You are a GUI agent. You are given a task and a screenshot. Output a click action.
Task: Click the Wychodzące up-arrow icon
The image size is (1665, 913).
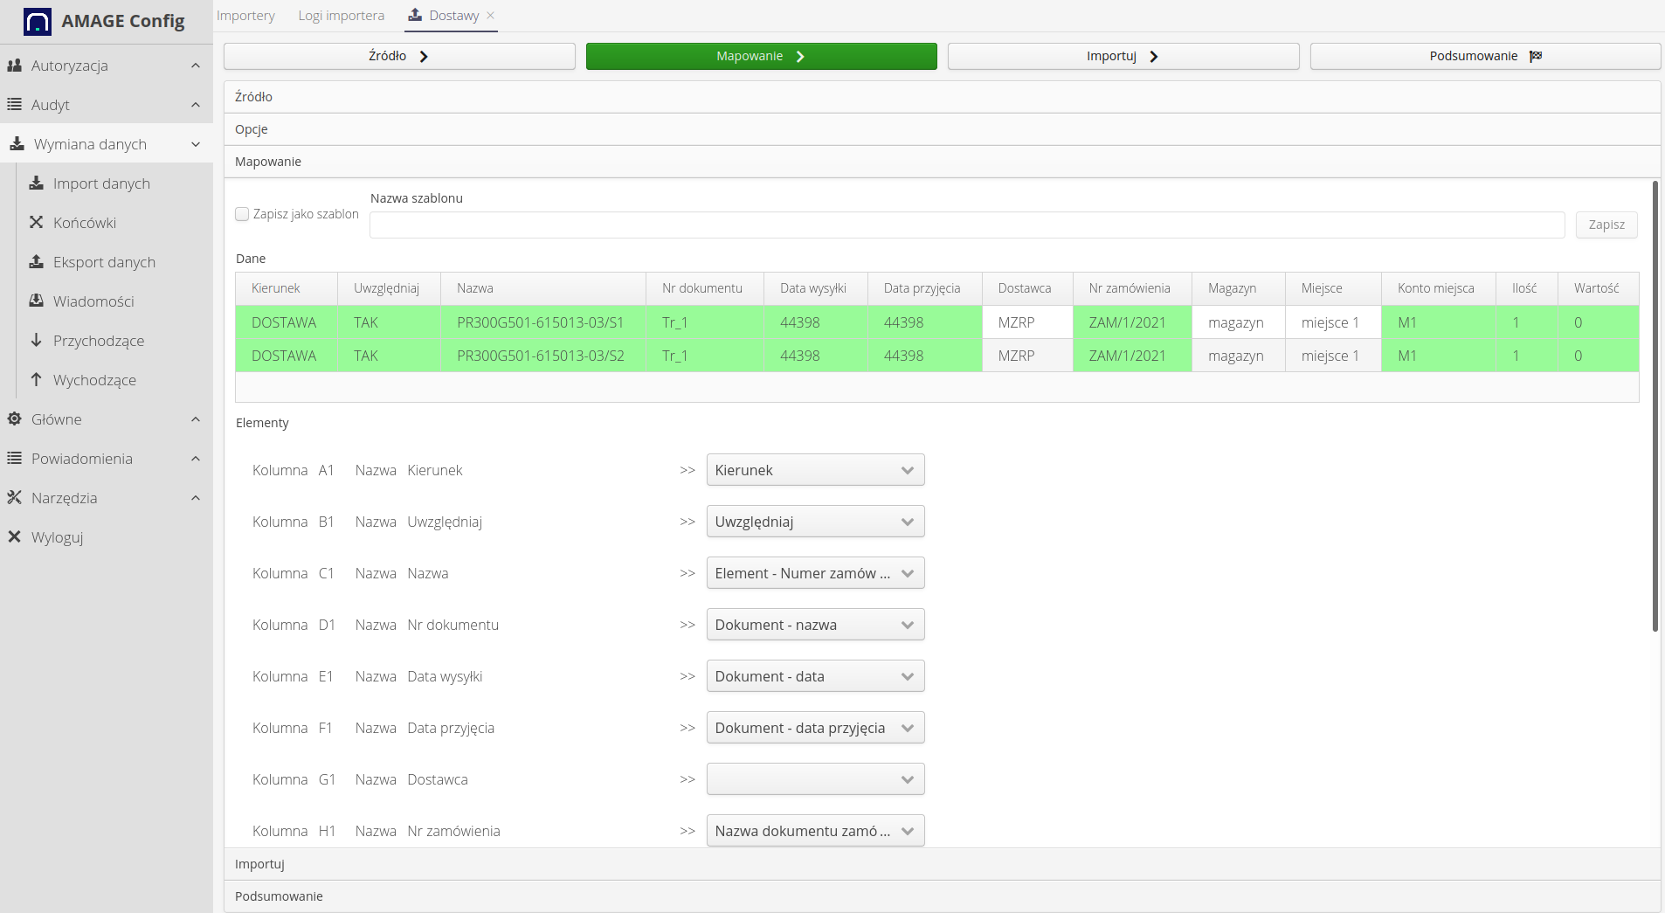coord(37,380)
